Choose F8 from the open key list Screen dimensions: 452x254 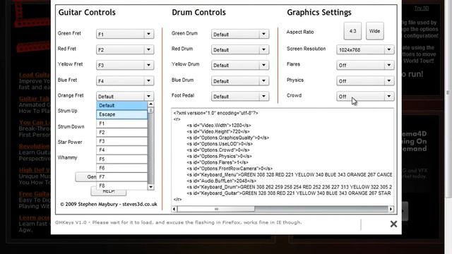click(121, 186)
